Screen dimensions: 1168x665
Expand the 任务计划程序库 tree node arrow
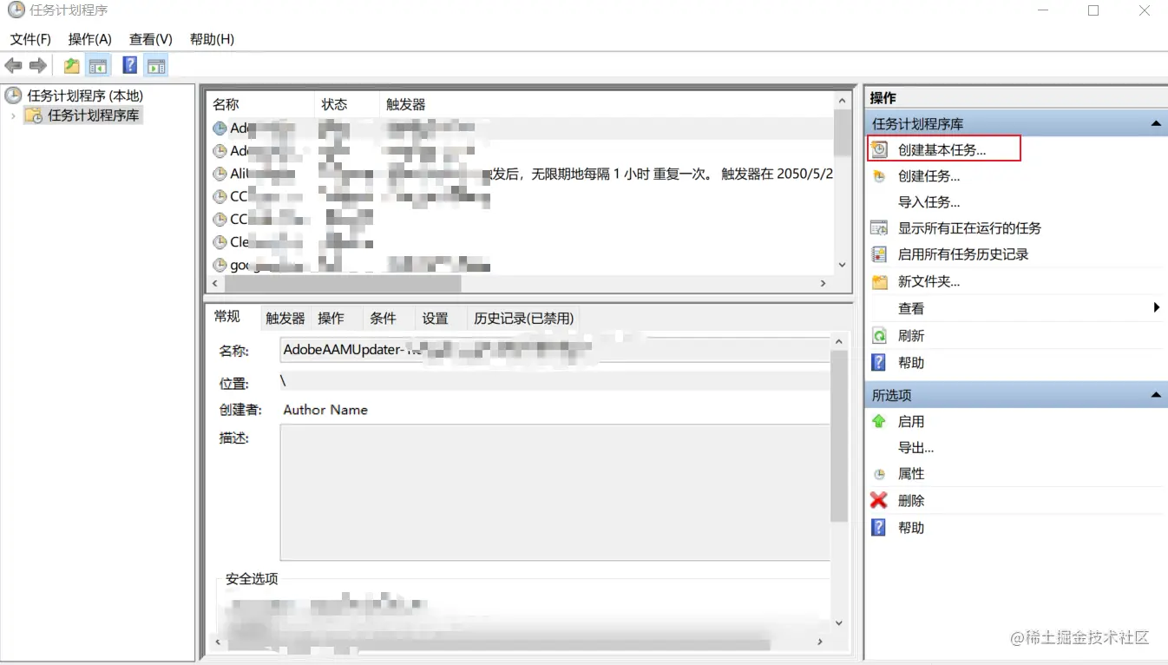pyautogui.click(x=13, y=115)
